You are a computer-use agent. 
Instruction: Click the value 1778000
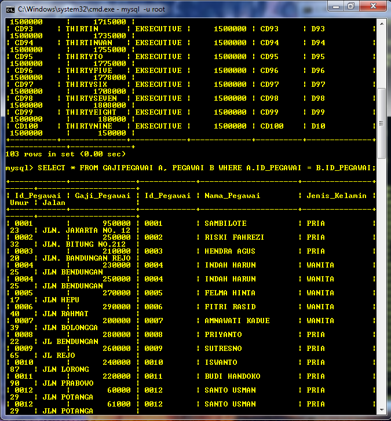(x=110, y=78)
